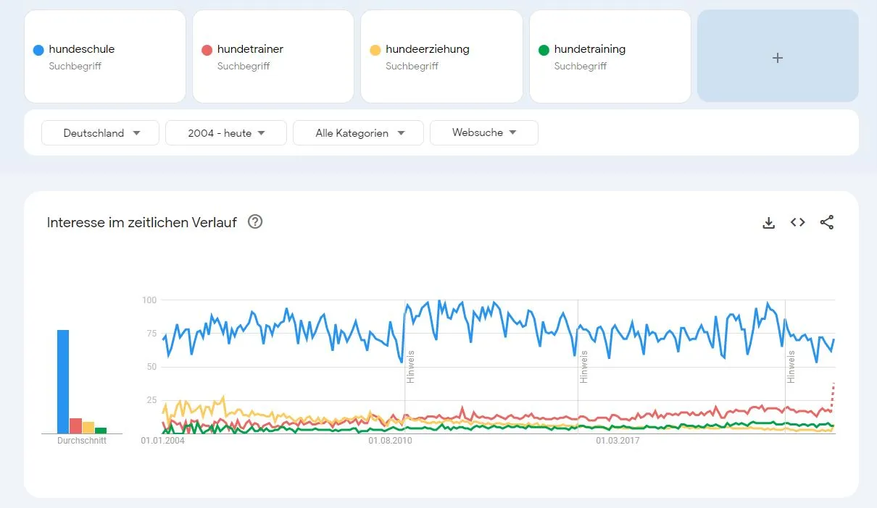
Task: Click the hundeerziehung search term card
Action: [441, 56]
